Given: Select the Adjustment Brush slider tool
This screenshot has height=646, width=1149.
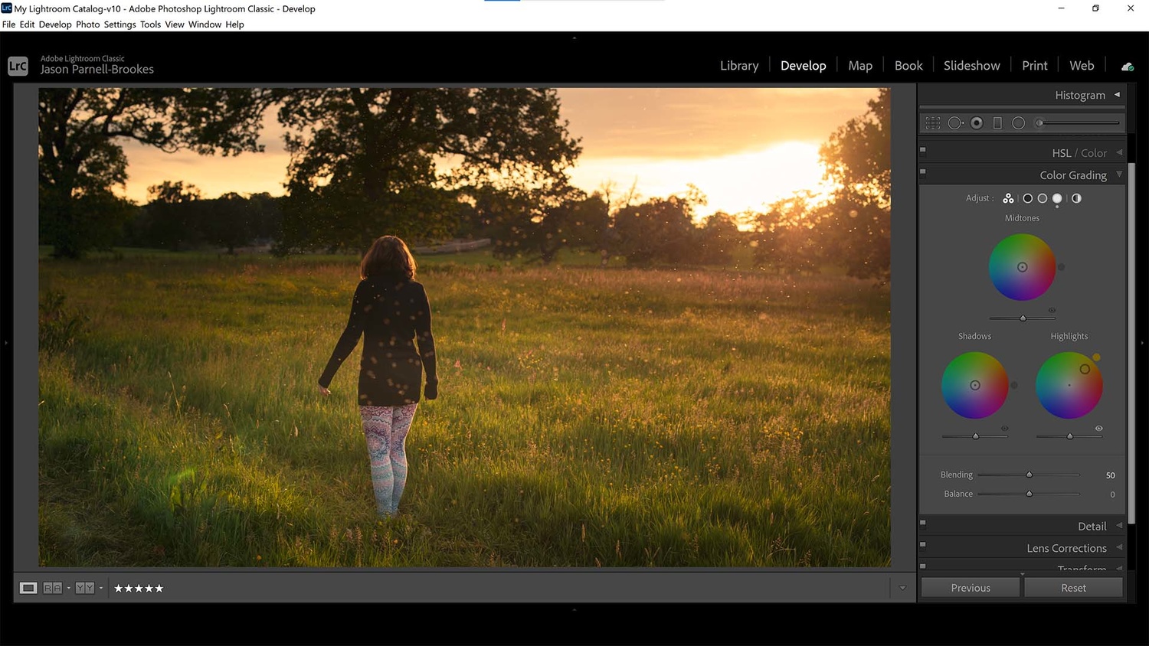Looking at the screenshot, I should tap(1079, 122).
